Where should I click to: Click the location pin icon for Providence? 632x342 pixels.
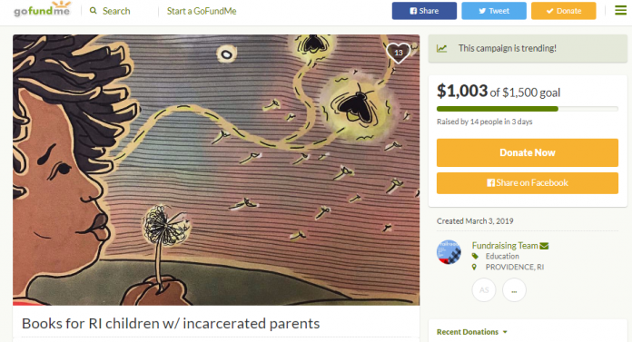(x=474, y=267)
